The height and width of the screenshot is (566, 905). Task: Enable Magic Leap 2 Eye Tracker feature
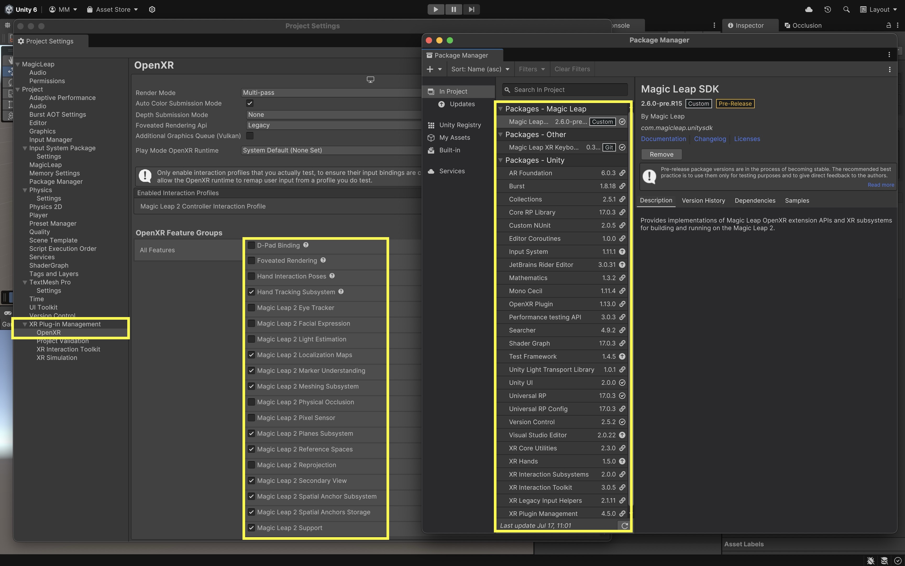click(251, 308)
